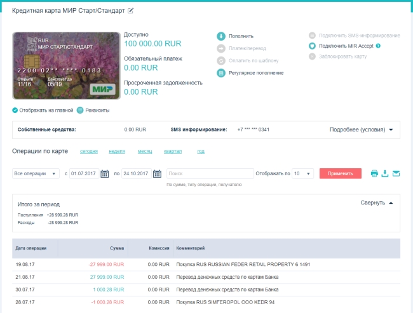The height and width of the screenshot is (313, 413).
Task: Click the Комиссия column header
Action: pos(159,248)
